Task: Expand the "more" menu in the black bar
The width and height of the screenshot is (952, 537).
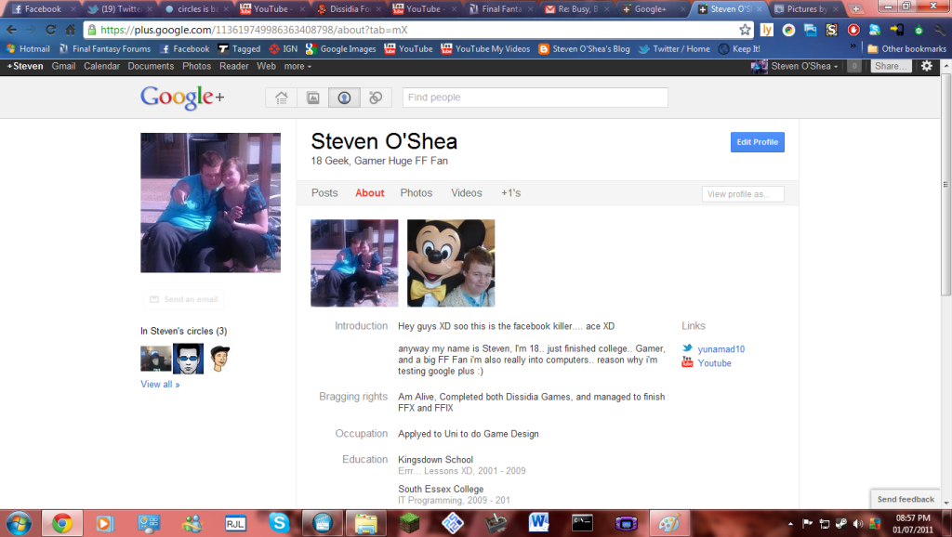Action: point(297,66)
